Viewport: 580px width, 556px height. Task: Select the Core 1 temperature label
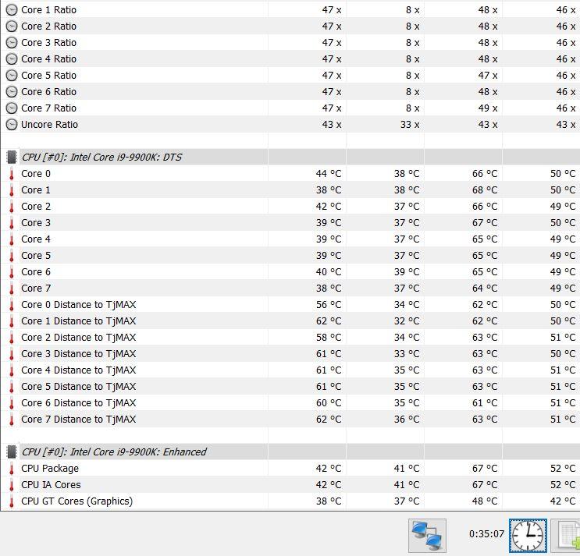tap(36, 190)
